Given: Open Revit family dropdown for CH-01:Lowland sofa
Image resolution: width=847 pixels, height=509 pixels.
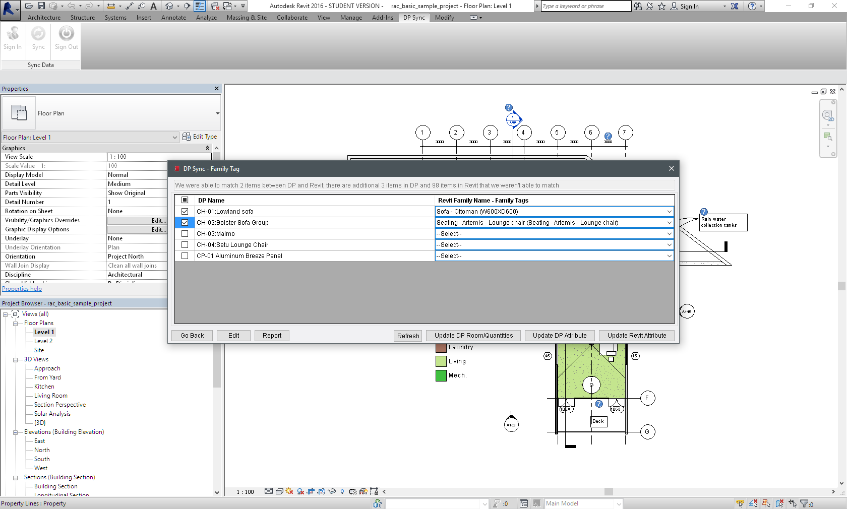Looking at the screenshot, I should [x=669, y=212].
